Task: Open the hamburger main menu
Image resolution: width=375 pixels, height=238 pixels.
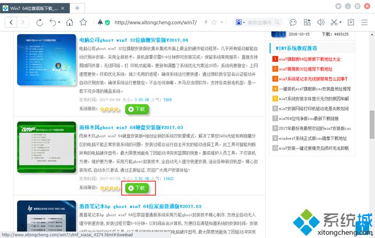Action: point(364,22)
